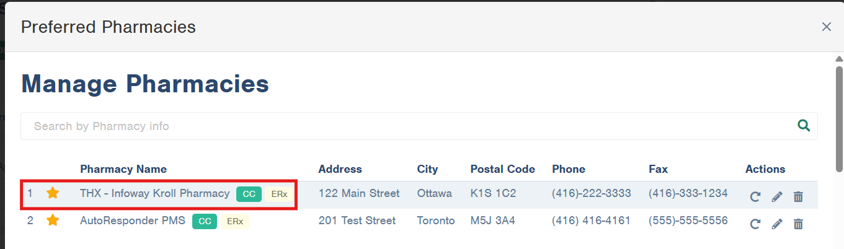Click the City column header
Screen dimensions: 844x249
[427, 169]
